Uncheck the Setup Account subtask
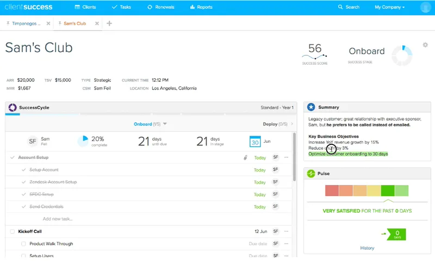This screenshot has width=435, height=261. tap(23, 170)
